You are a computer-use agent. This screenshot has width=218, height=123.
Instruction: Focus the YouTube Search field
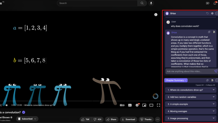pyautogui.click(x=97, y=3)
